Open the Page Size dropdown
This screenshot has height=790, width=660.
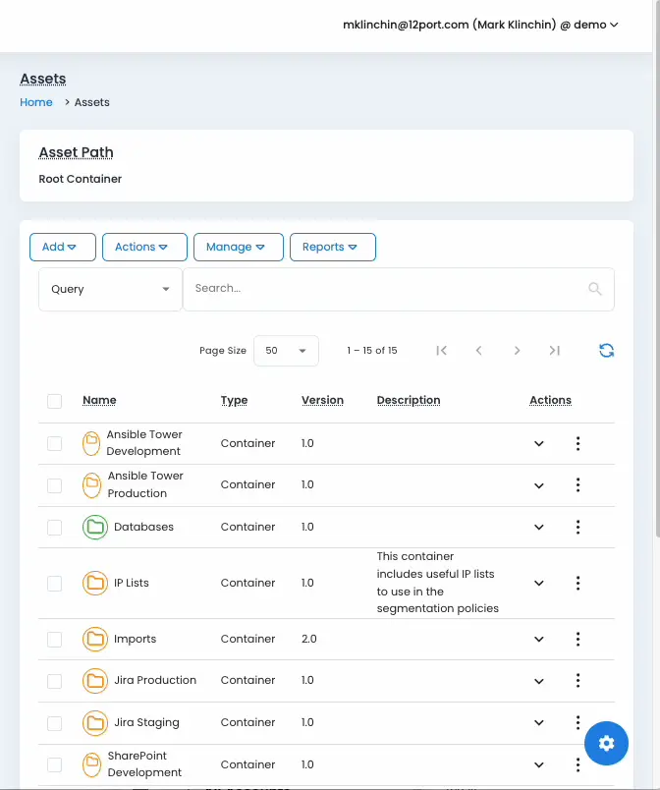tap(286, 351)
